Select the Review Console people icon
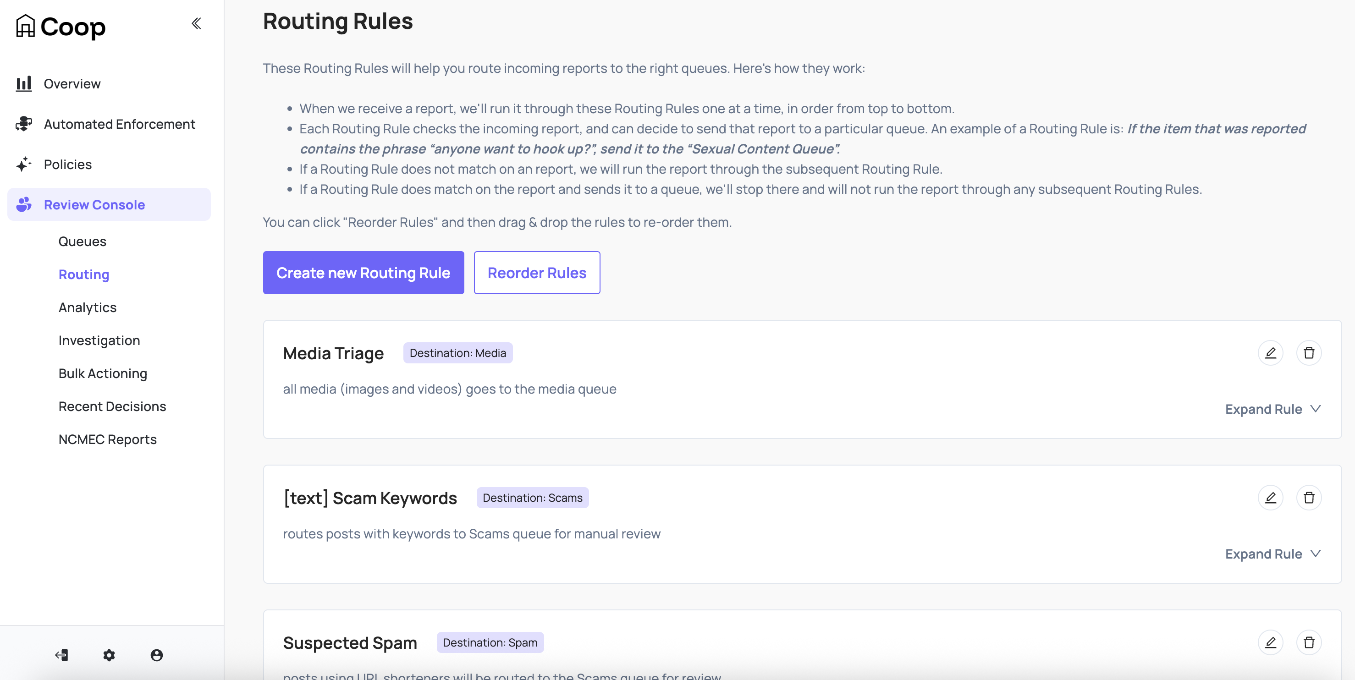This screenshot has width=1355, height=680. click(x=24, y=204)
